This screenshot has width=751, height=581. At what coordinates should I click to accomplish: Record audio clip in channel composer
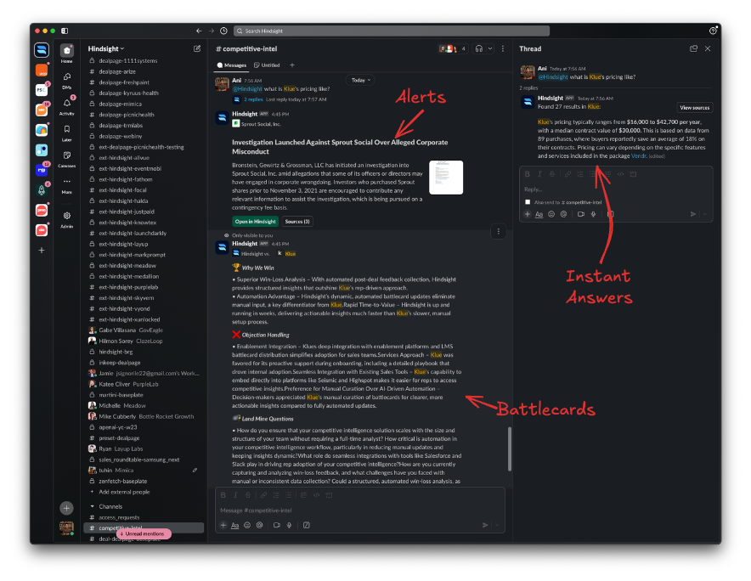[290, 525]
